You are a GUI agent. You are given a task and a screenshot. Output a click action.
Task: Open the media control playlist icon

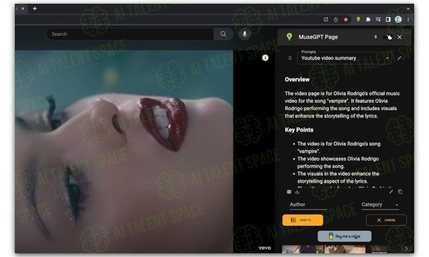pyautogui.click(x=378, y=19)
